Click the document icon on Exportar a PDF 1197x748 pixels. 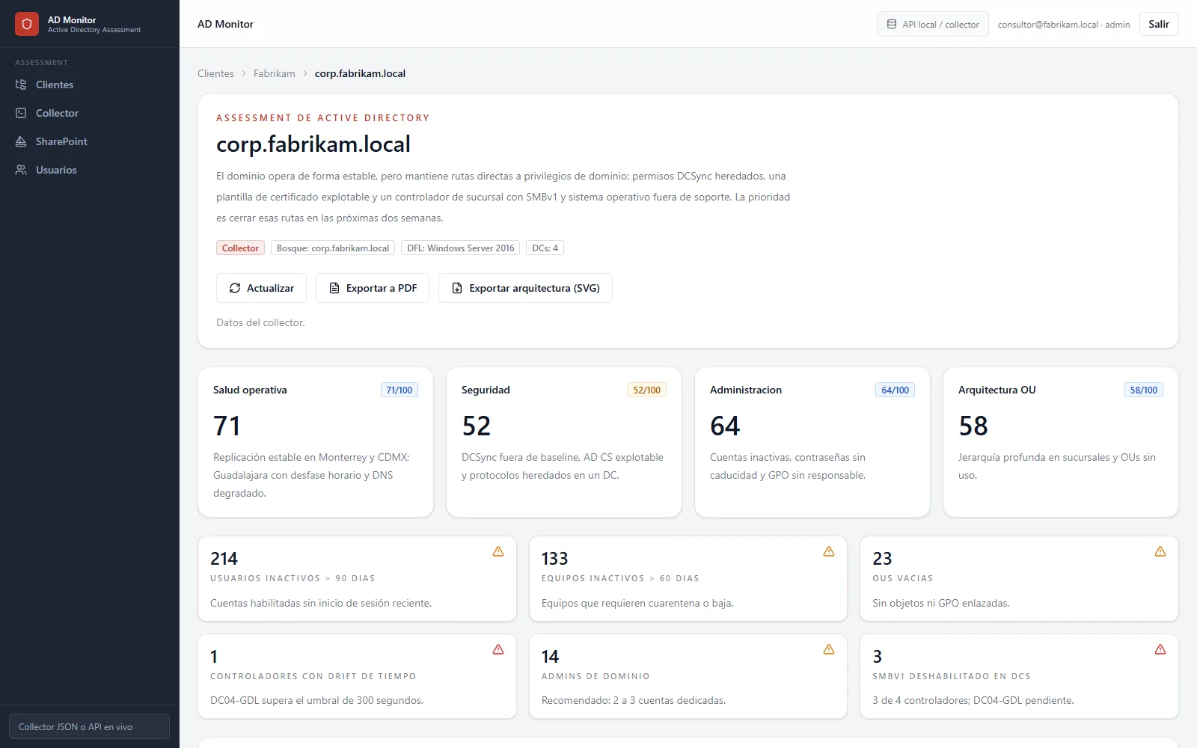coord(334,288)
